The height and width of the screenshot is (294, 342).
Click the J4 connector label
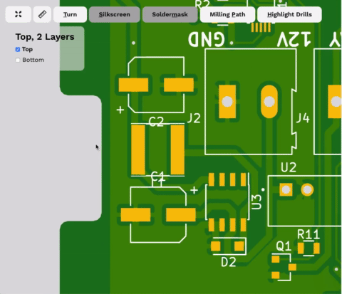(x=303, y=118)
